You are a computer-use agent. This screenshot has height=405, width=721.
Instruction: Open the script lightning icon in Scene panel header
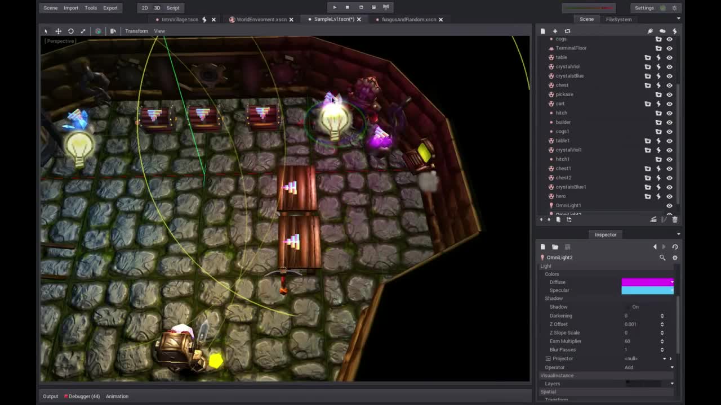[x=674, y=31]
